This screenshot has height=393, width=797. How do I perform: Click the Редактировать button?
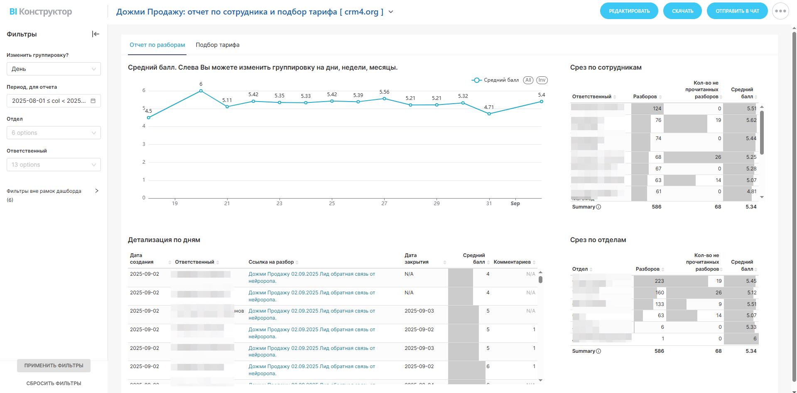click(x=629, y=11)
